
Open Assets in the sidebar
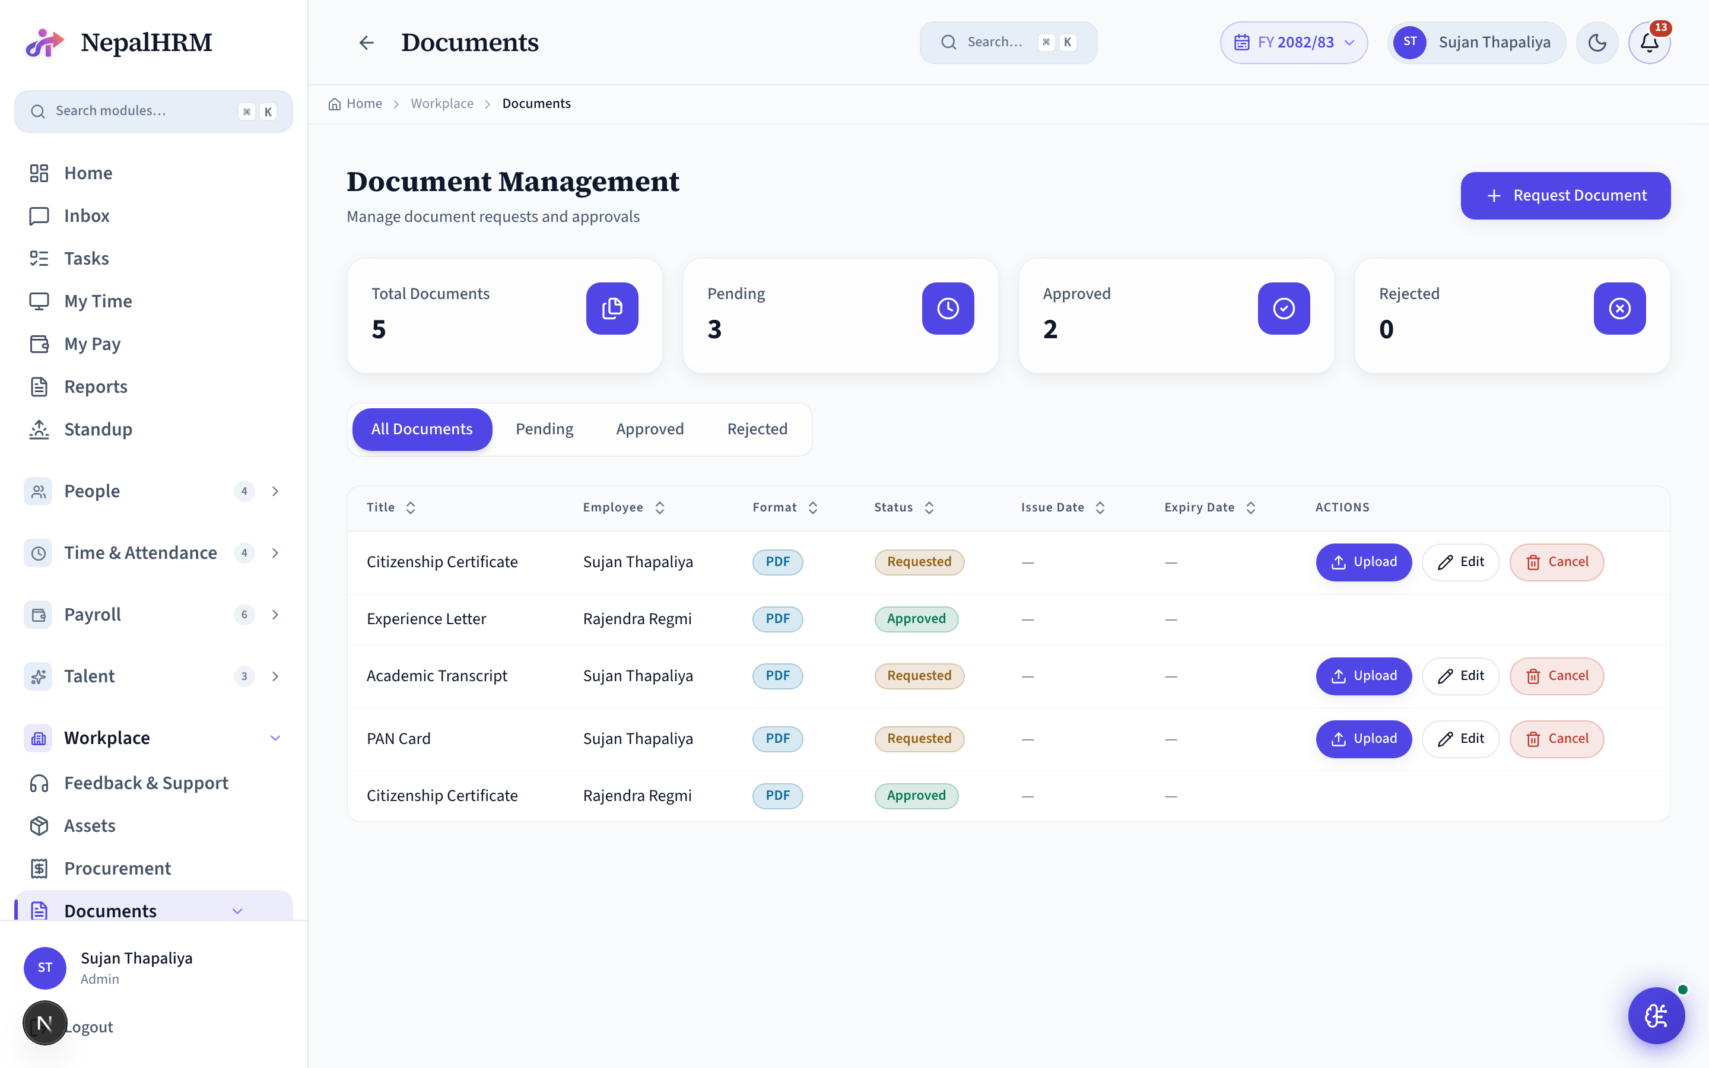pyautogui.click(x=153, y=826)
